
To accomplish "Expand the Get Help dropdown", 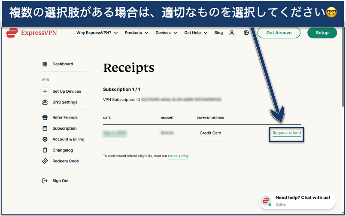I will 196,33.
